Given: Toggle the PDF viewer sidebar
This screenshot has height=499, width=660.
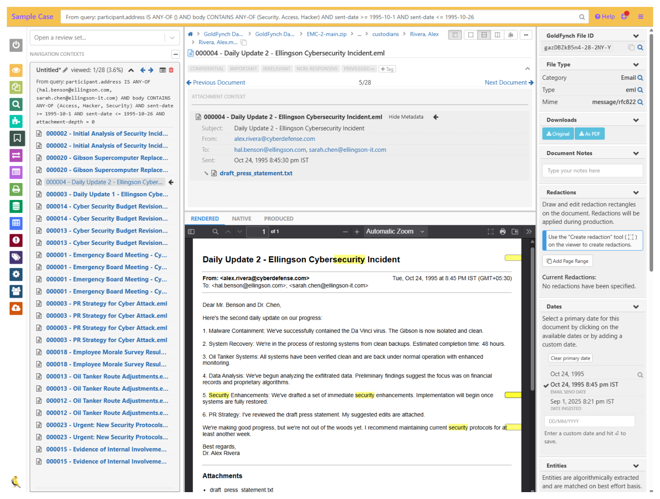Looking at the screenshot, I should pyautogui.click(x=192, y=232).
